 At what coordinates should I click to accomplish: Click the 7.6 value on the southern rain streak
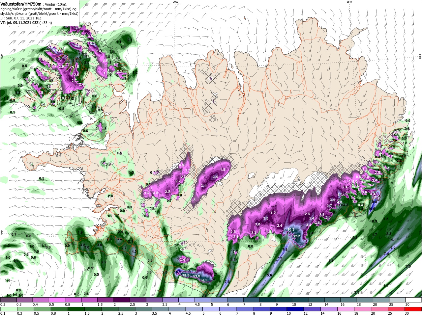pos(227,282)
